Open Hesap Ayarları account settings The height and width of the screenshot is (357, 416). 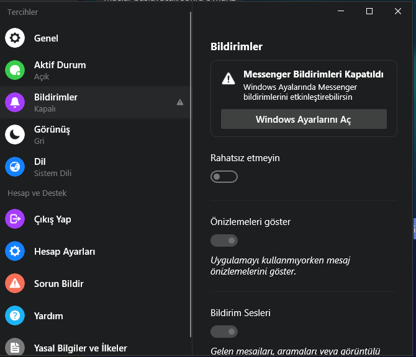coord(95,251)
